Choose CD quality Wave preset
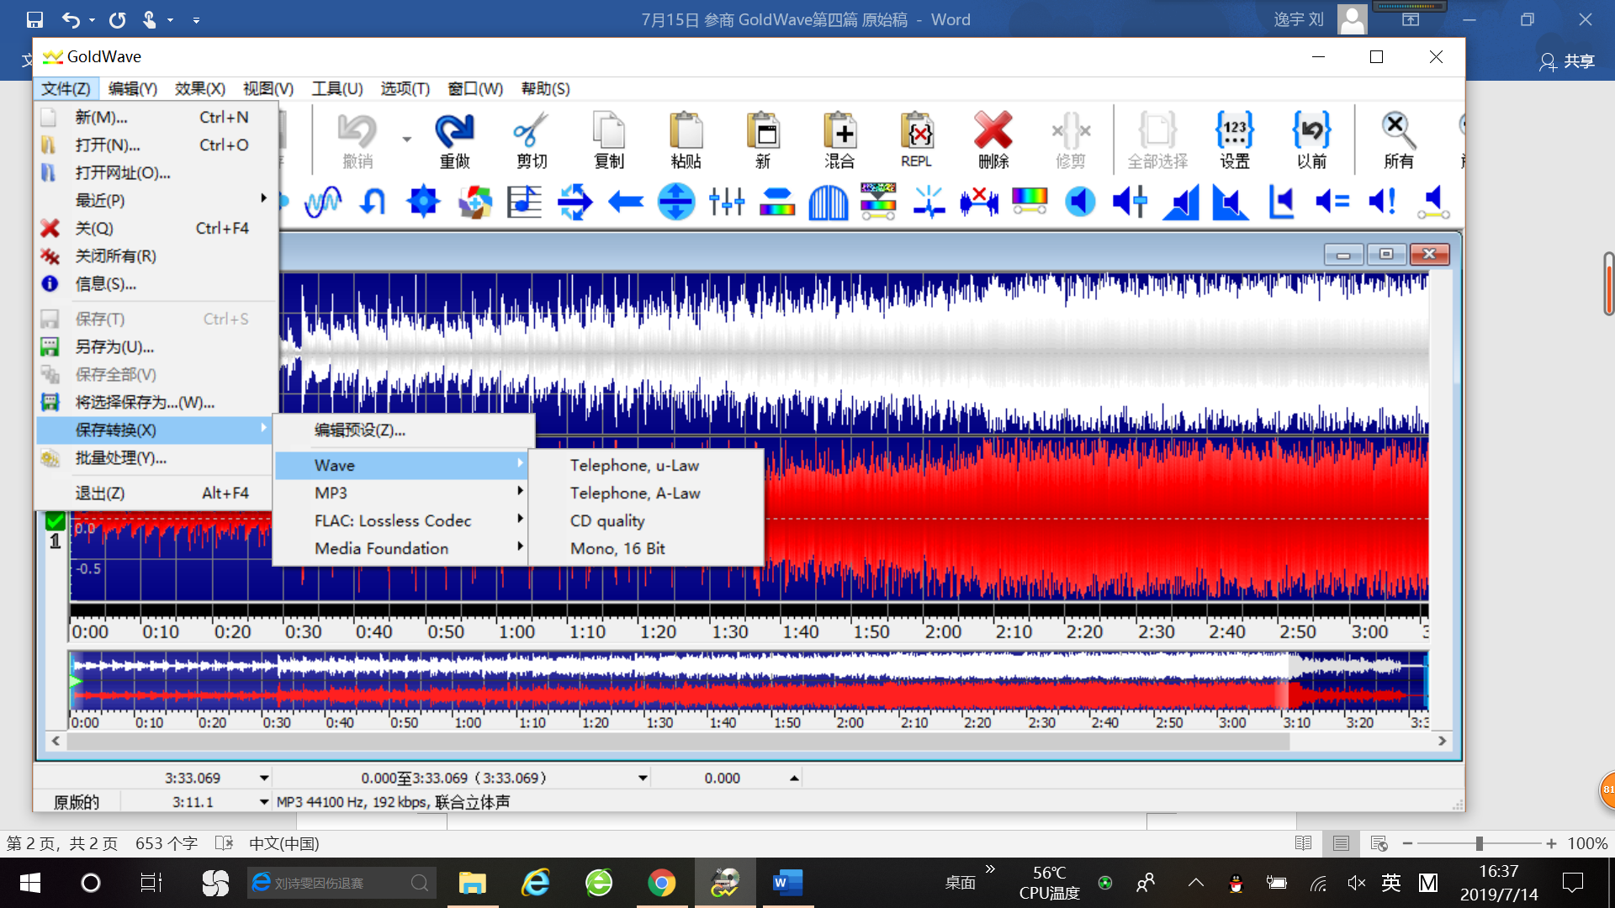1615x908 pixels. 607,520
